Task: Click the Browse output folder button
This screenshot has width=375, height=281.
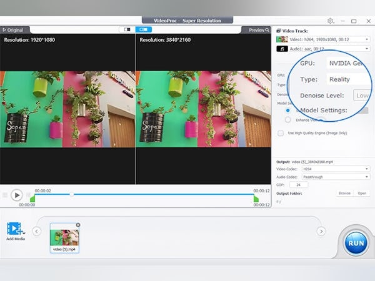Action: tap(344, 193)
